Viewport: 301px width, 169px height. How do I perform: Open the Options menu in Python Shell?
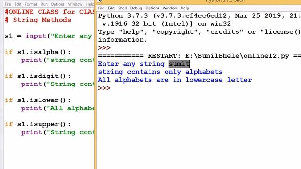pyautogui.click(x=152, y=8)
